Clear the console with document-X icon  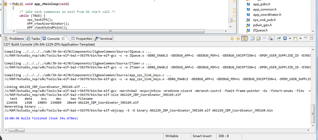point(270,38)
